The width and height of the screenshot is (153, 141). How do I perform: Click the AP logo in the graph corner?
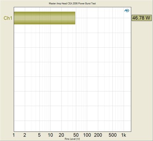coord(127,11)
